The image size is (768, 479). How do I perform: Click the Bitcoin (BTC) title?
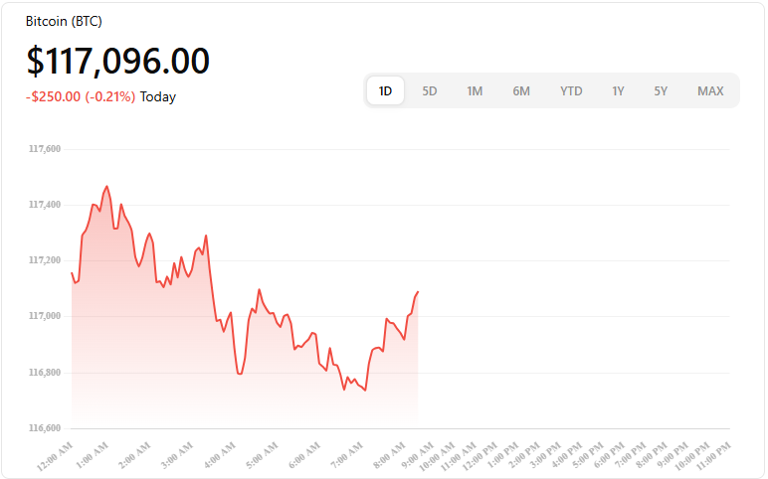(x=64, y=21)
